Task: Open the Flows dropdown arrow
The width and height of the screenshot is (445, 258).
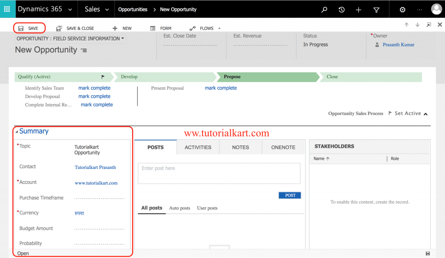Action: point(219,28)
